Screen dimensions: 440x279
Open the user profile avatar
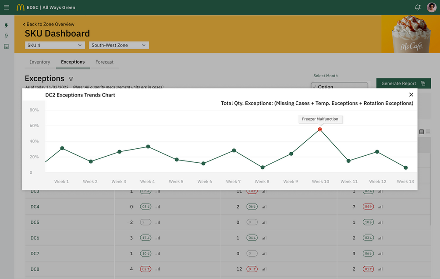point(431,7)
